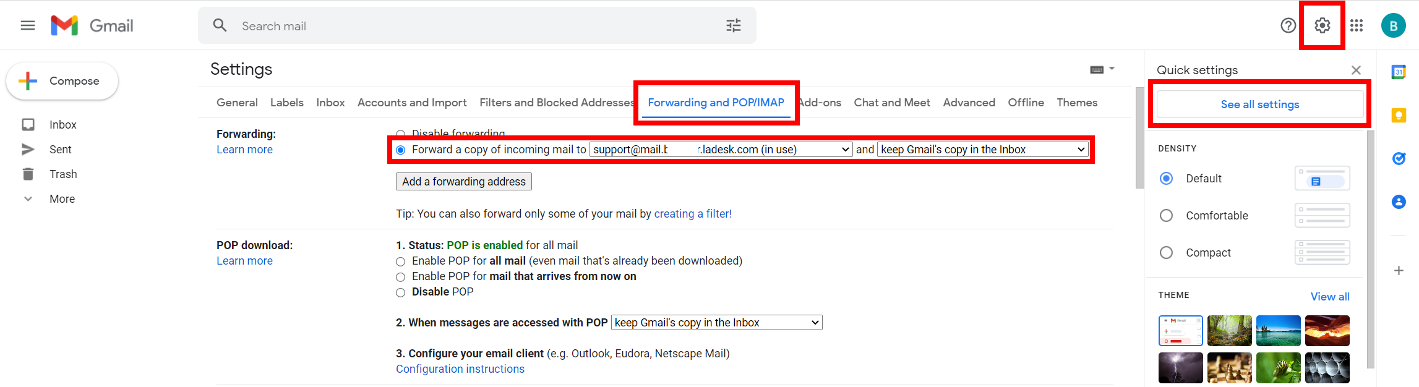Expand the More item in sidebar
The image size is (1419, 387).
click(x=62, y=199)
